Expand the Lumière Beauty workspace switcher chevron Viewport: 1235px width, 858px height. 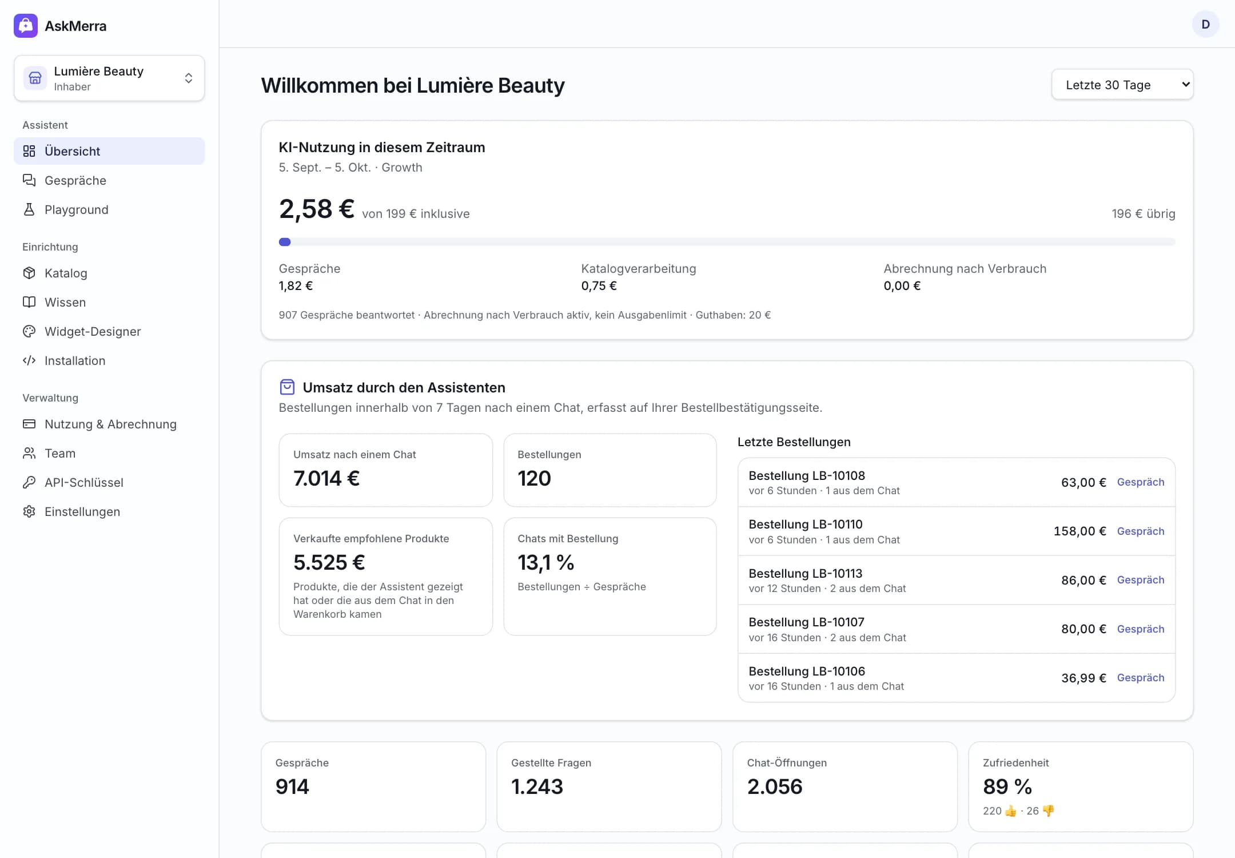coord(189,78)
